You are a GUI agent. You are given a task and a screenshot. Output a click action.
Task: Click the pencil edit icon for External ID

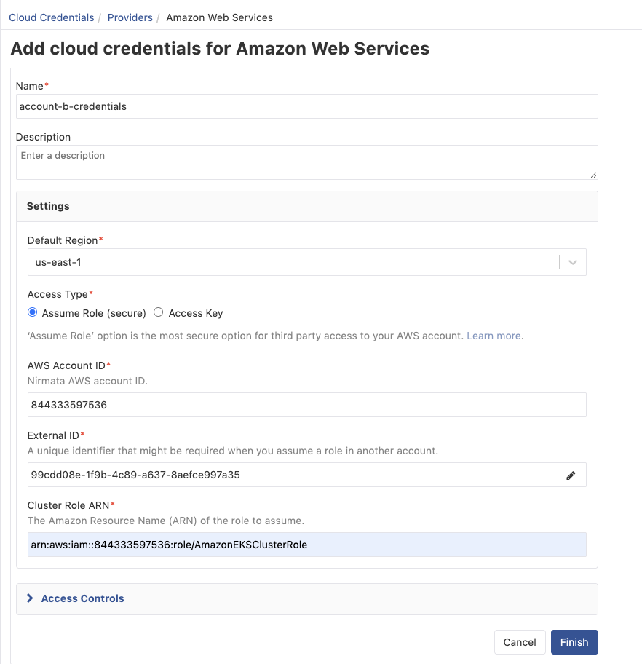tap(571, 475)
